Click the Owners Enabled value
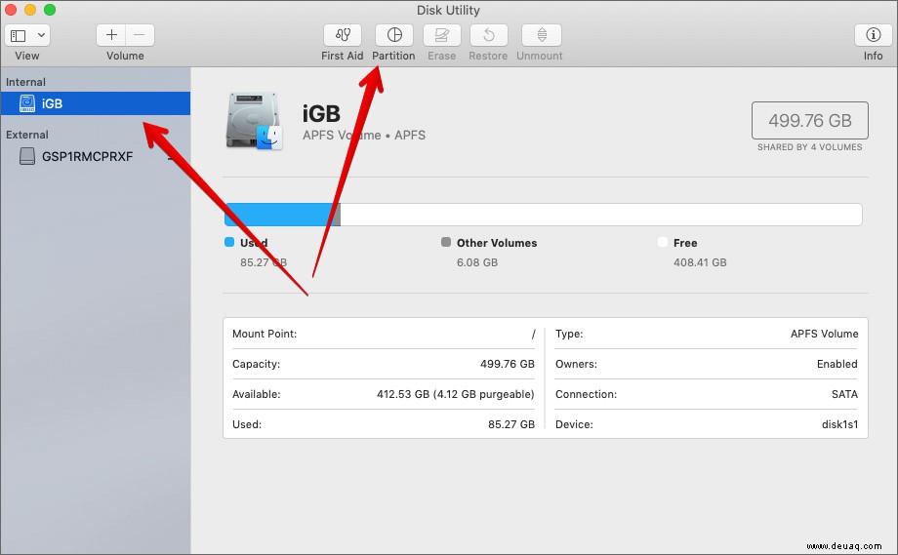 (837, 364)
